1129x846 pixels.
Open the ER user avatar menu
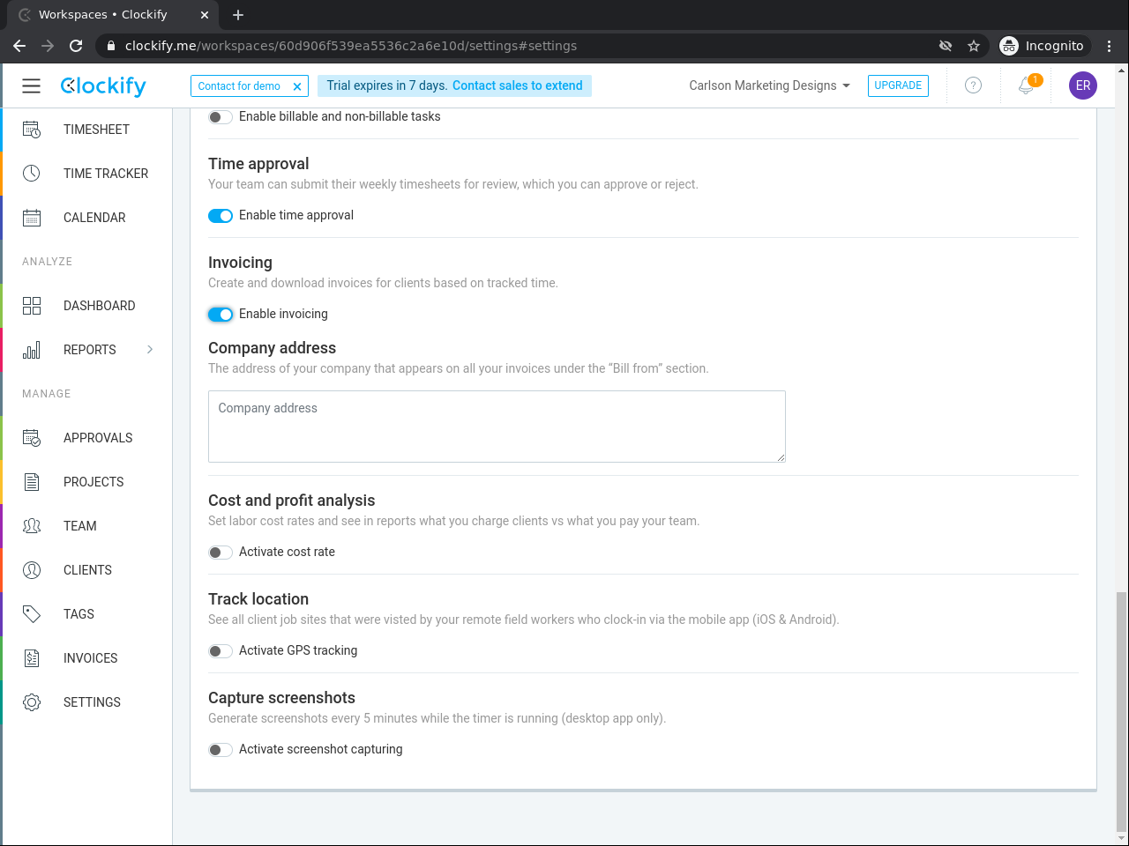(1083, 85)
